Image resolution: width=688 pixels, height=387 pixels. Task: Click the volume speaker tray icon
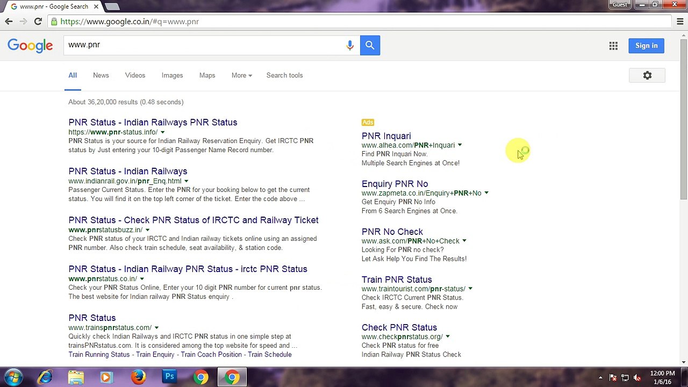[637, 377]
